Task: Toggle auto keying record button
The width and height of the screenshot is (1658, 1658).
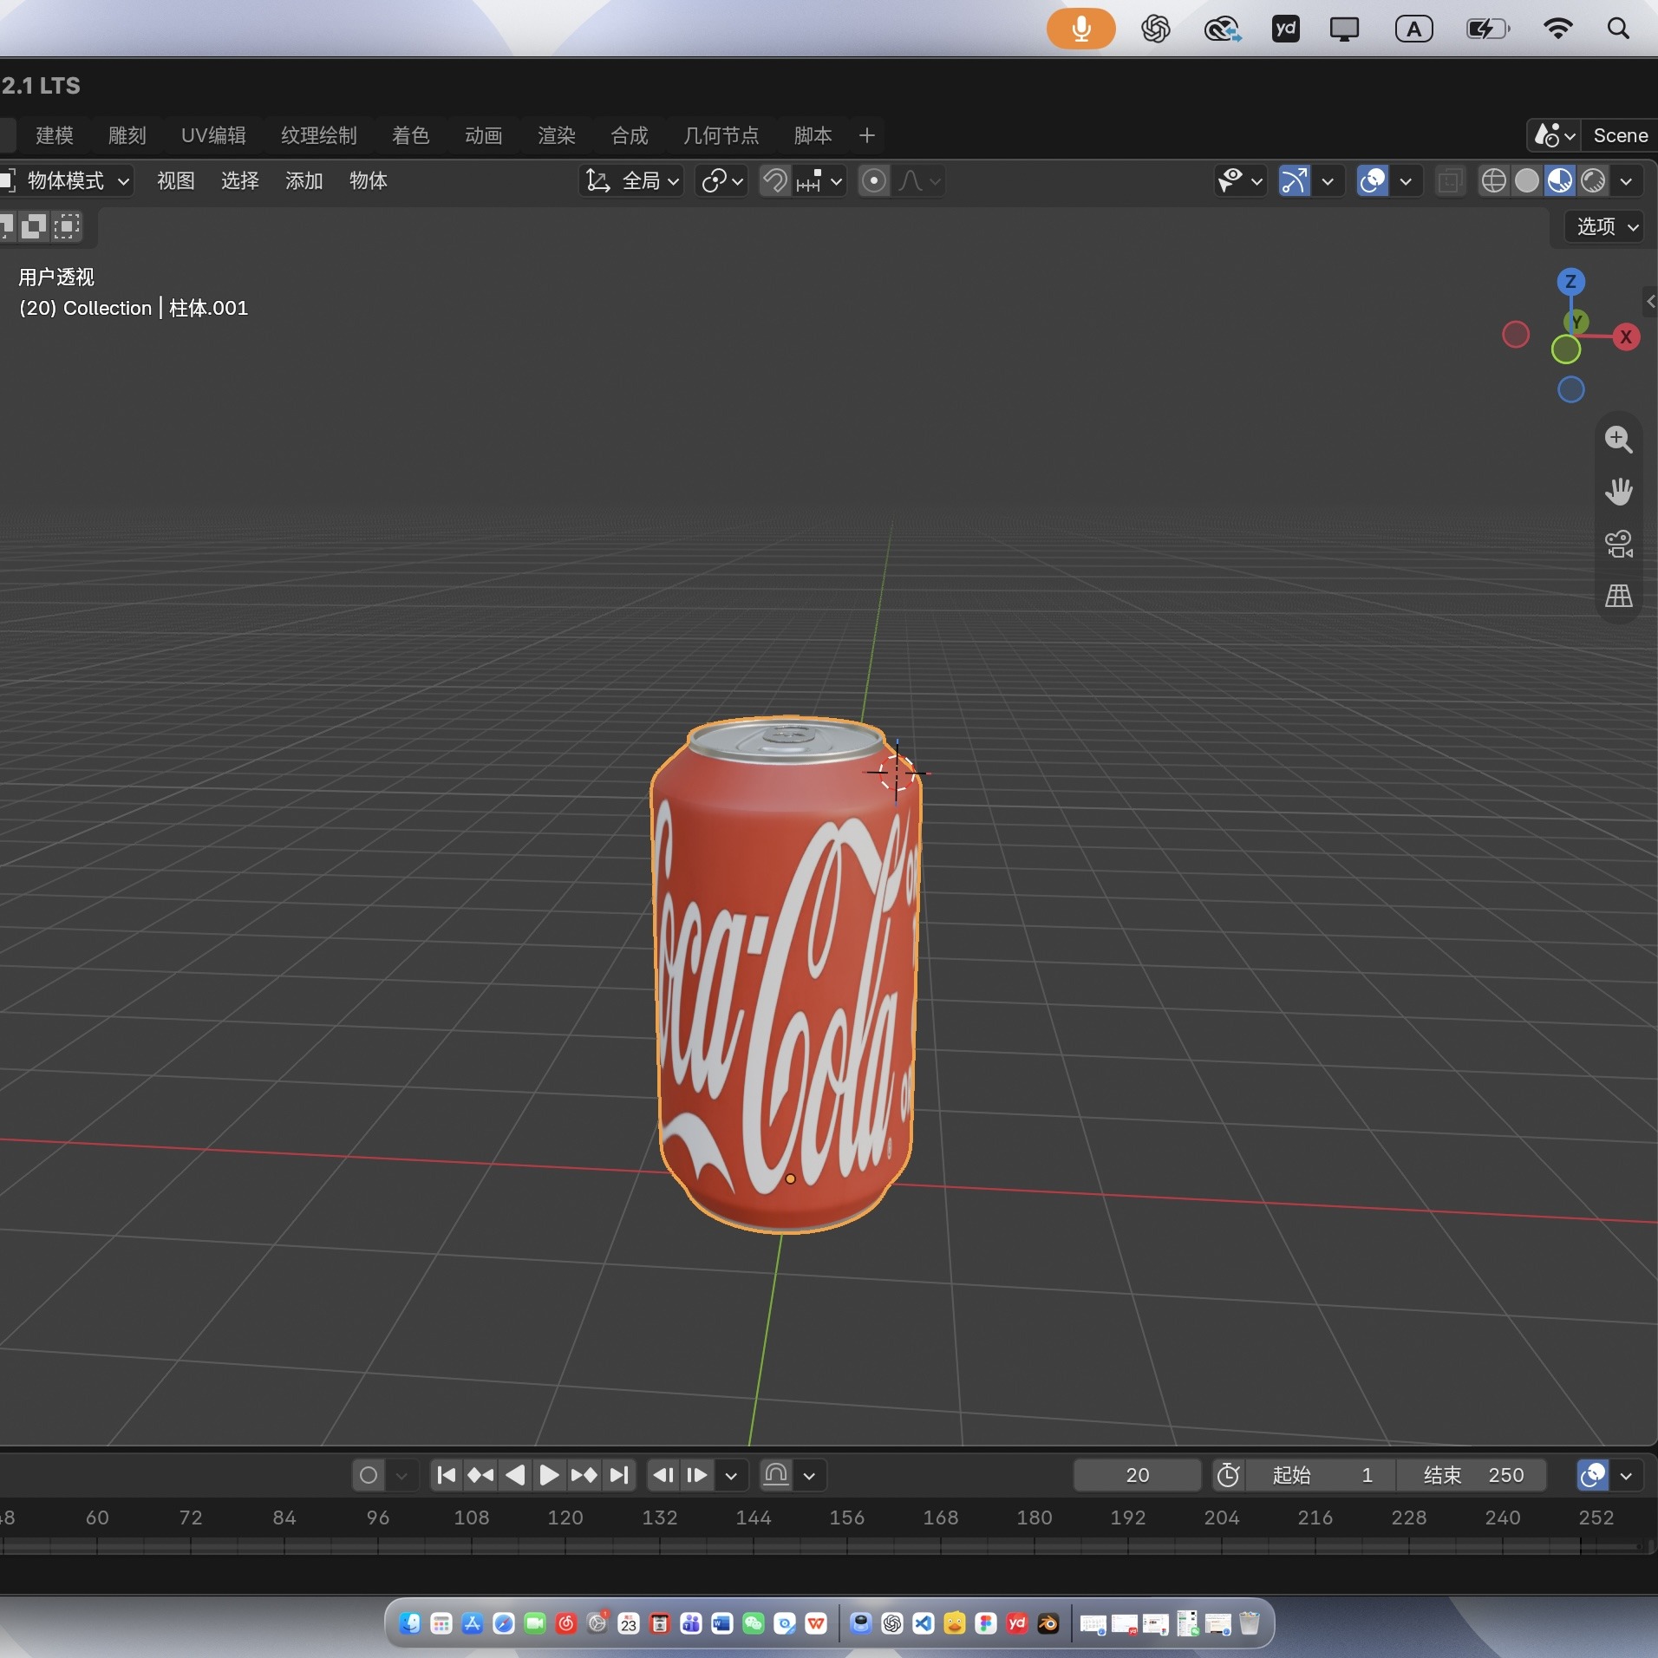Action: [369, 1475]
